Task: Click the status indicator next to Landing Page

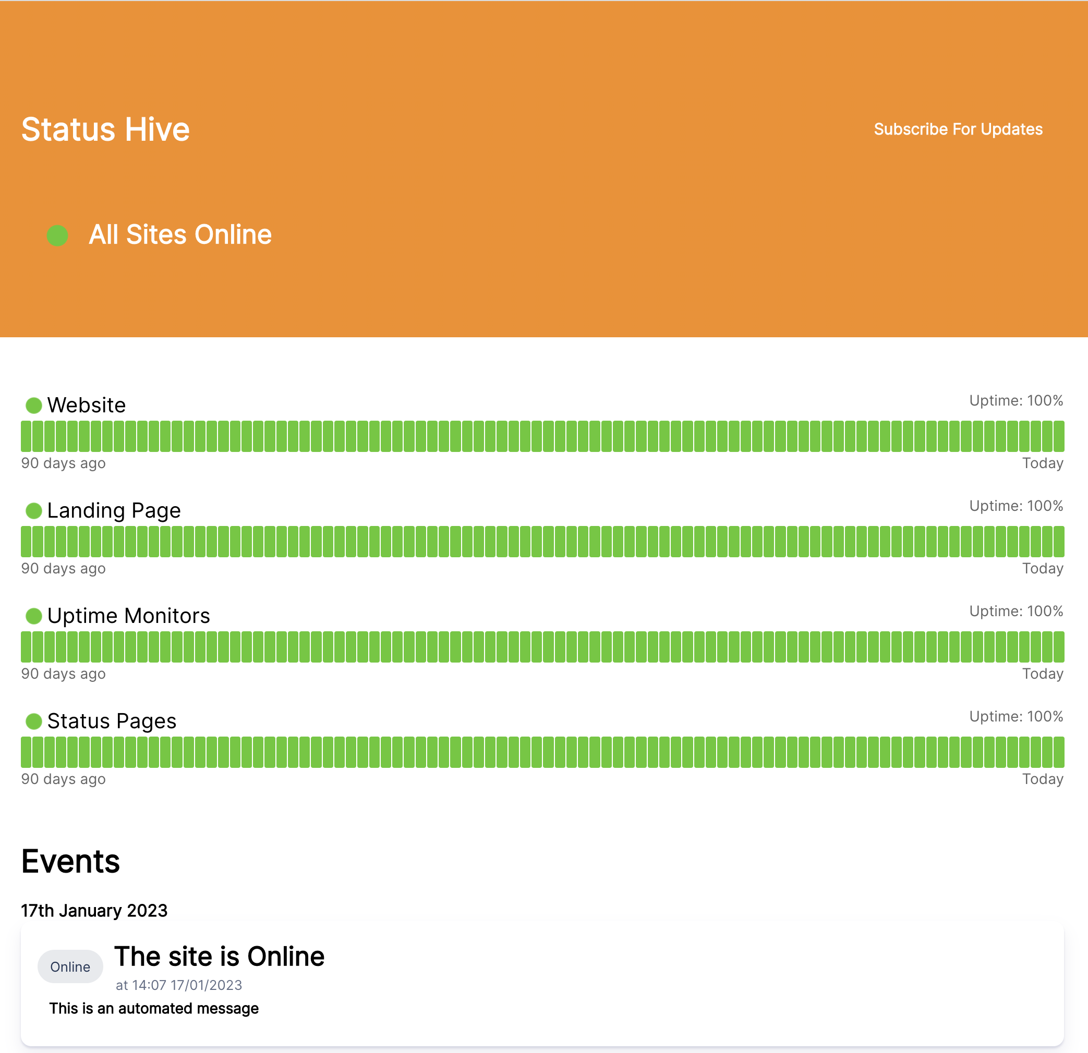Action: (33, 511)
